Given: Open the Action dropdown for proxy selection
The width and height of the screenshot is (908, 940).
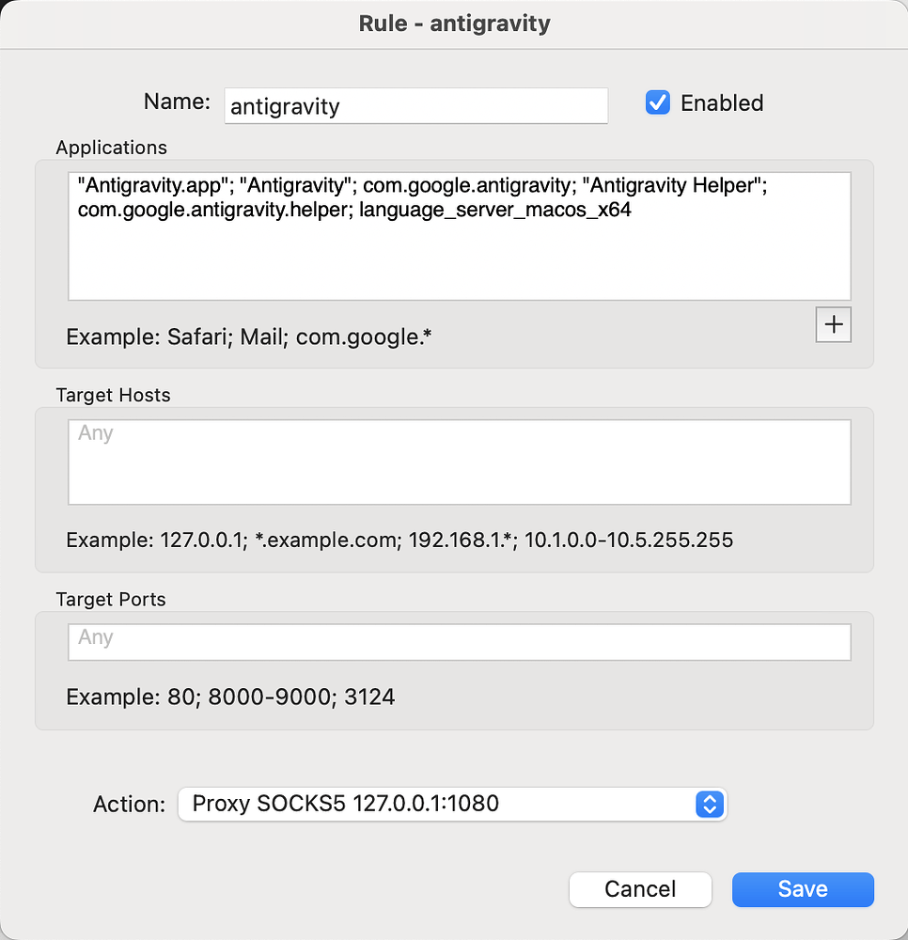Looking at the screenshot, I should click(452, 804).
